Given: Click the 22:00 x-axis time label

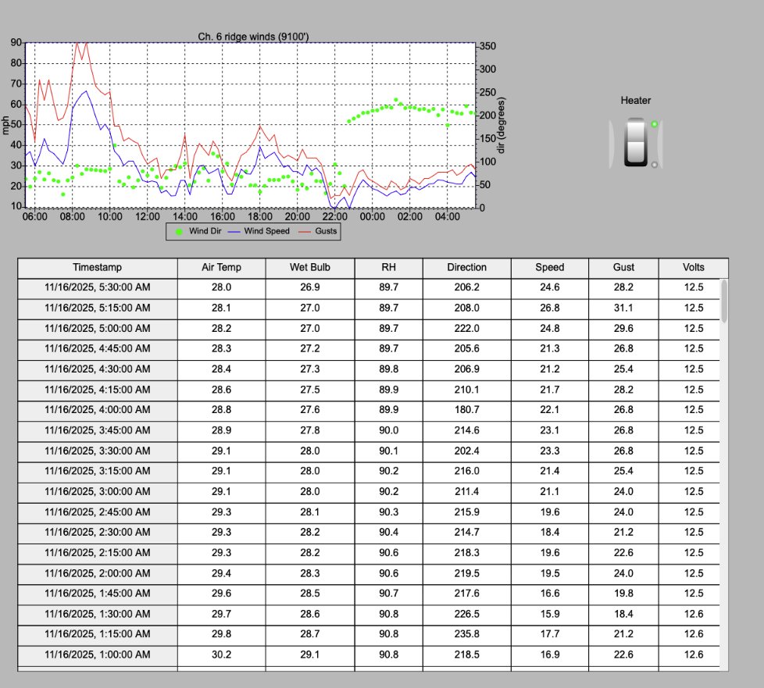Looking at the screenshot, I should pyautogui.click(x=334, y=216).
